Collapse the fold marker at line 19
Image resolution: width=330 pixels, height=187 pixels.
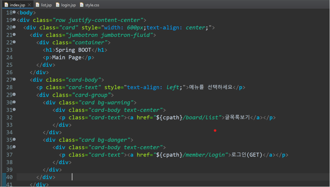click(14, 19)
